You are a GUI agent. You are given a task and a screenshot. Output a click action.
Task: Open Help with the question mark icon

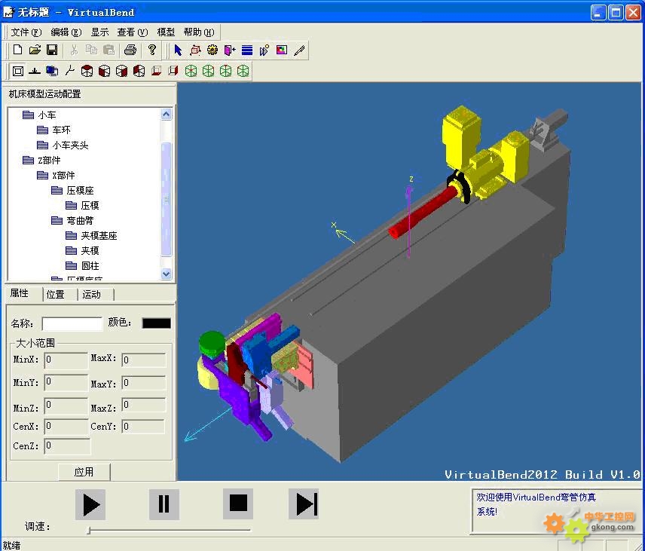pyautogui.click(x=152, y=50)
